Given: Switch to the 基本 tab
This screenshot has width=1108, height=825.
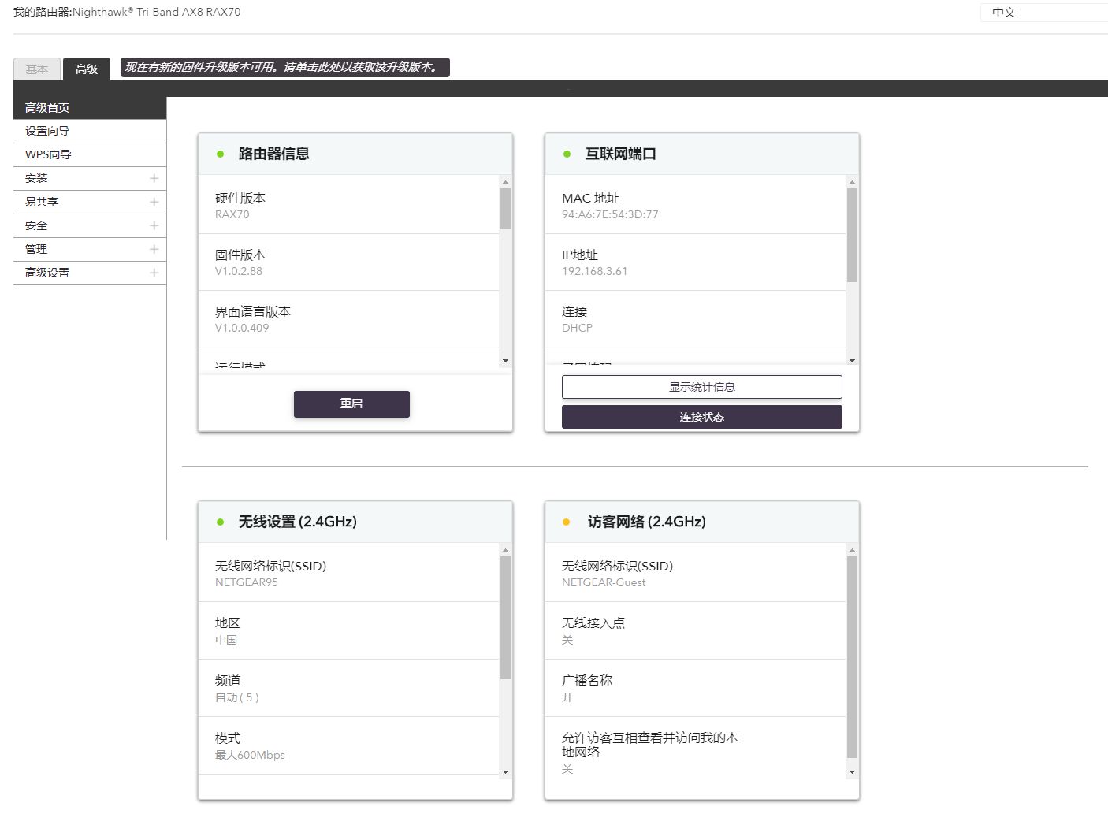Looking at the screenshot, I should click(37, 69).
